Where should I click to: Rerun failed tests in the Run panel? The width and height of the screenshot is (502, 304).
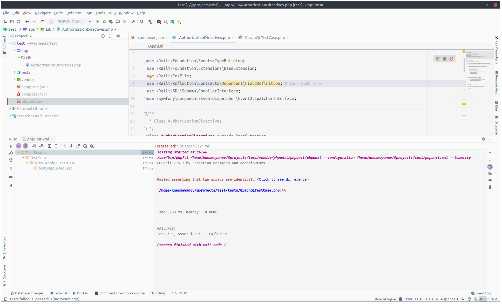click(11, 153)
